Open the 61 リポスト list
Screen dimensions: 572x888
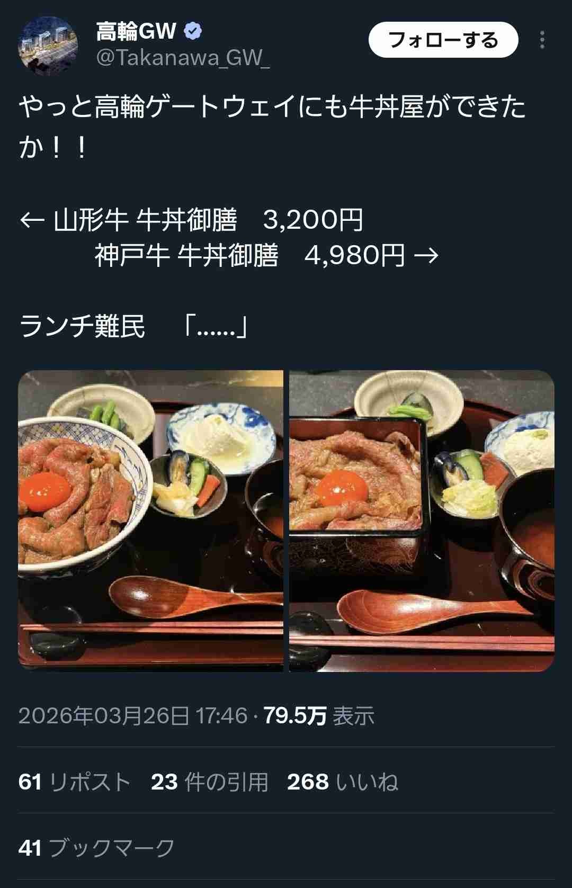(74, 782)
